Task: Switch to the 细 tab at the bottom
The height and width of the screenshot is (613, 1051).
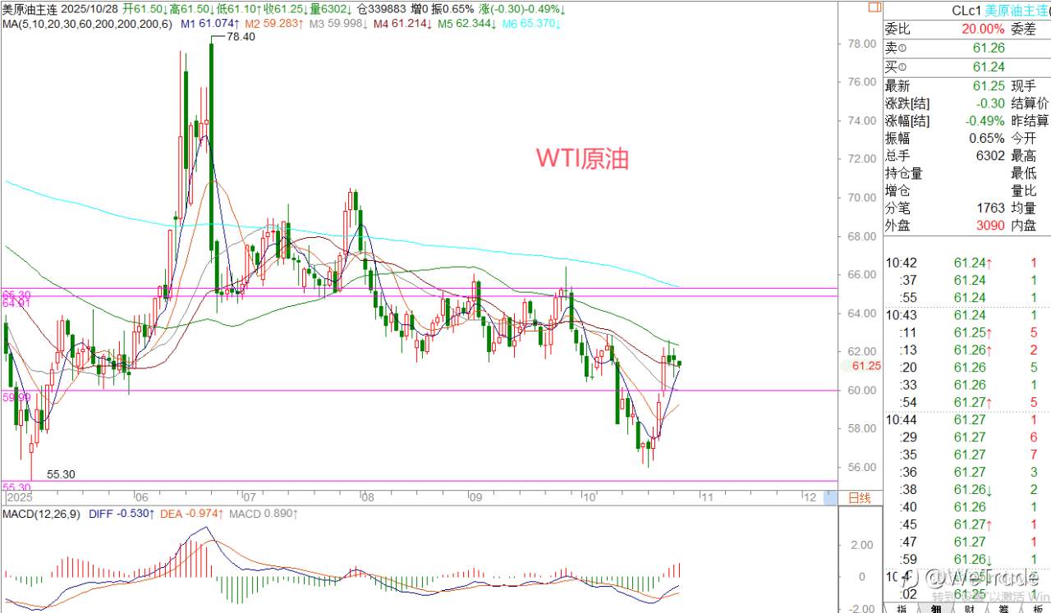Action: [x=937, y=607]
